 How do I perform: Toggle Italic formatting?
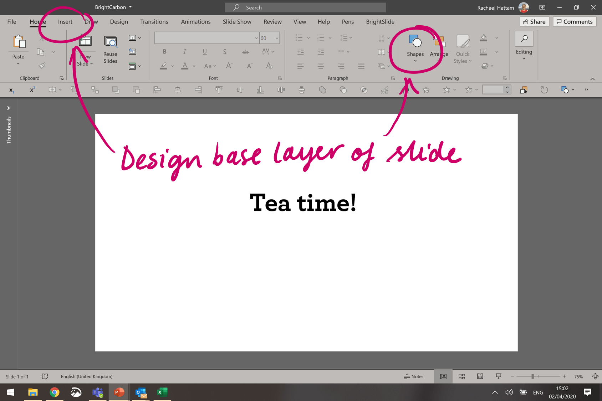click(184, 52)
